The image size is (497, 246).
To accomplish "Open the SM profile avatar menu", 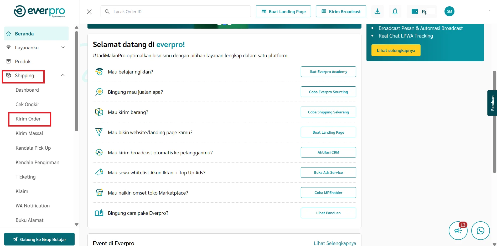I will pyautogui.click(x=449, y=11).
